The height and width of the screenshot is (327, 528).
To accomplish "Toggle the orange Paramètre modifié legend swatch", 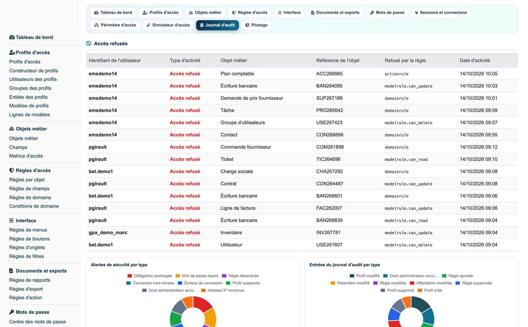I will click(333, 283).
